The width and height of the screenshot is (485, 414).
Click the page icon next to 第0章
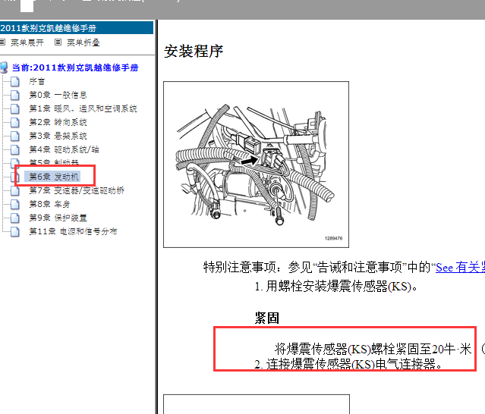click(x=15, y=96)
